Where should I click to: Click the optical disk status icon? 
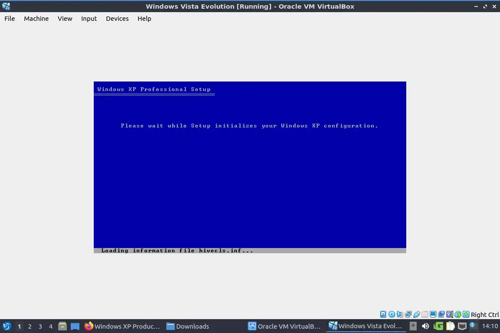point(391,314)
